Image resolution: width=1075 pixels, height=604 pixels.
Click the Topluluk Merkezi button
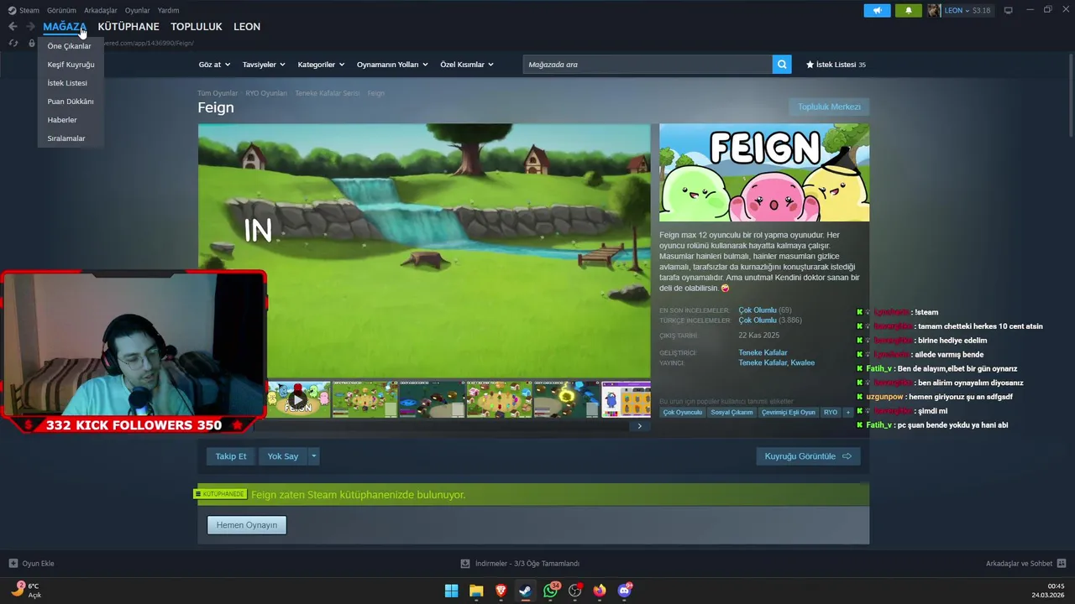pyautogui.click(x=829, y=107)
